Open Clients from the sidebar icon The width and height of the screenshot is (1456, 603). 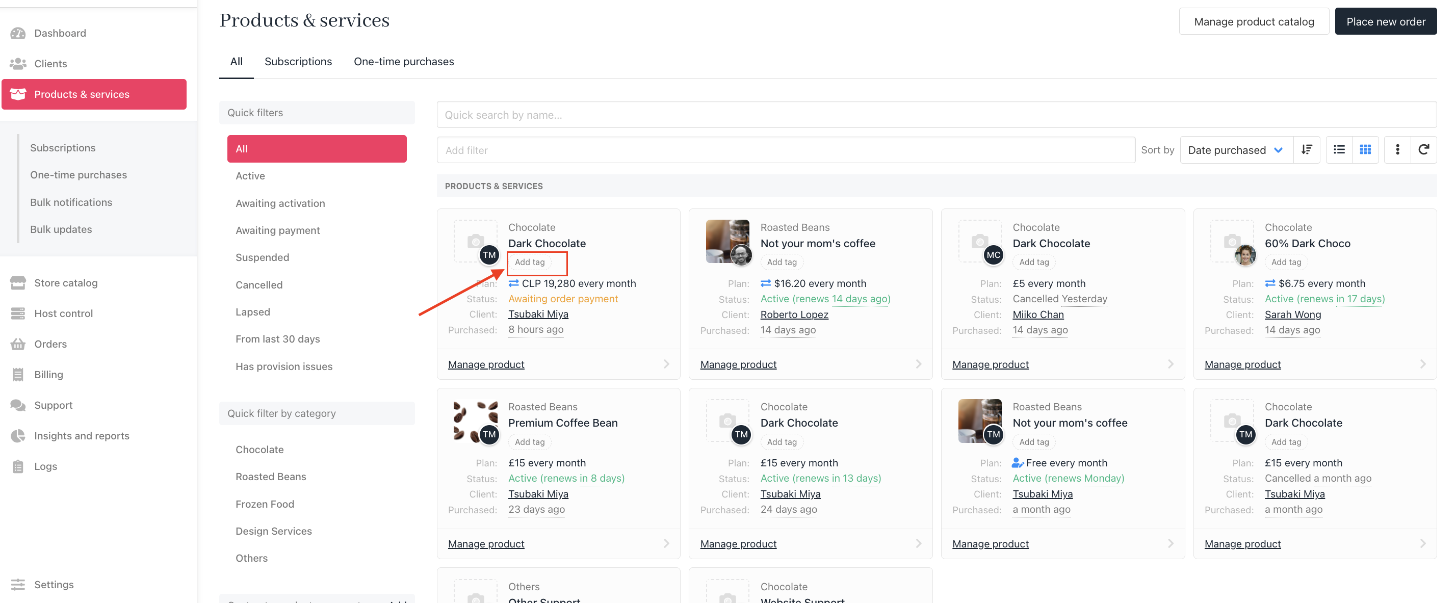(18, 63)
